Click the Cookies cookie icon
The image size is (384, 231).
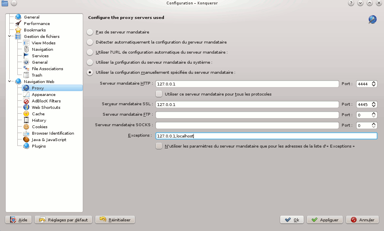coord(26,127)
